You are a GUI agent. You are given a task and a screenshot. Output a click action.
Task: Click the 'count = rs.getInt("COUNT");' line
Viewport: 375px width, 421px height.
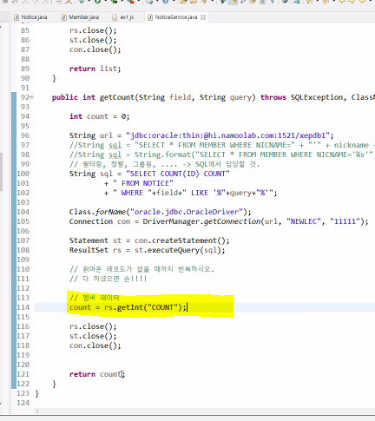point(128,307)
